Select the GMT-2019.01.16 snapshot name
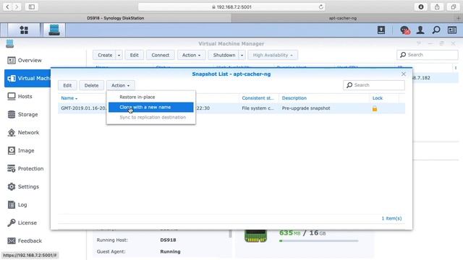 coord(83,108)
